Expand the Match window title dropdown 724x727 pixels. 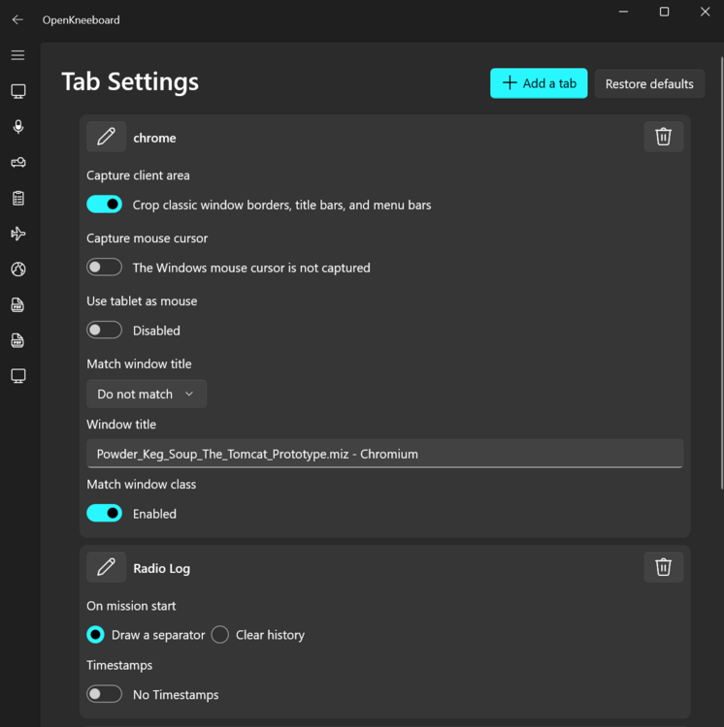click(x=146, y=394)
